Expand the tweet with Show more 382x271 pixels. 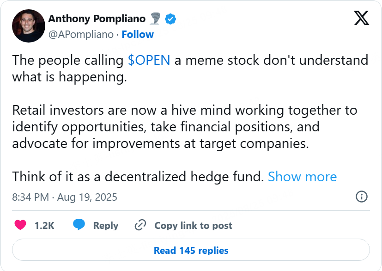(303, 176)
